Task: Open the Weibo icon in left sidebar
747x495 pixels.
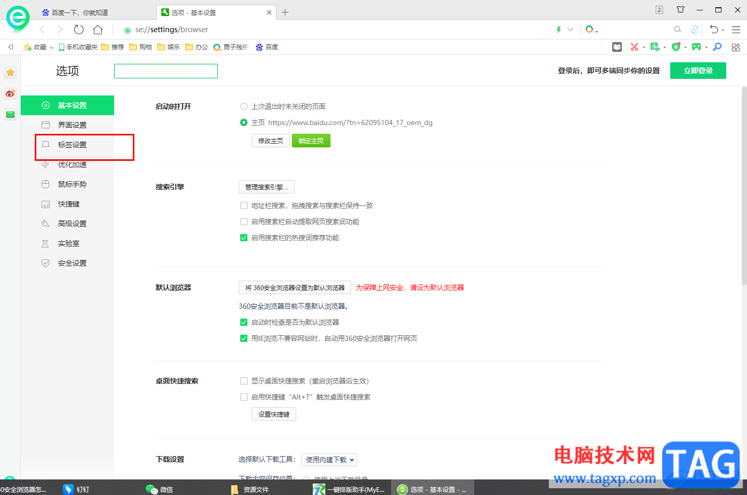Action: 10,93
